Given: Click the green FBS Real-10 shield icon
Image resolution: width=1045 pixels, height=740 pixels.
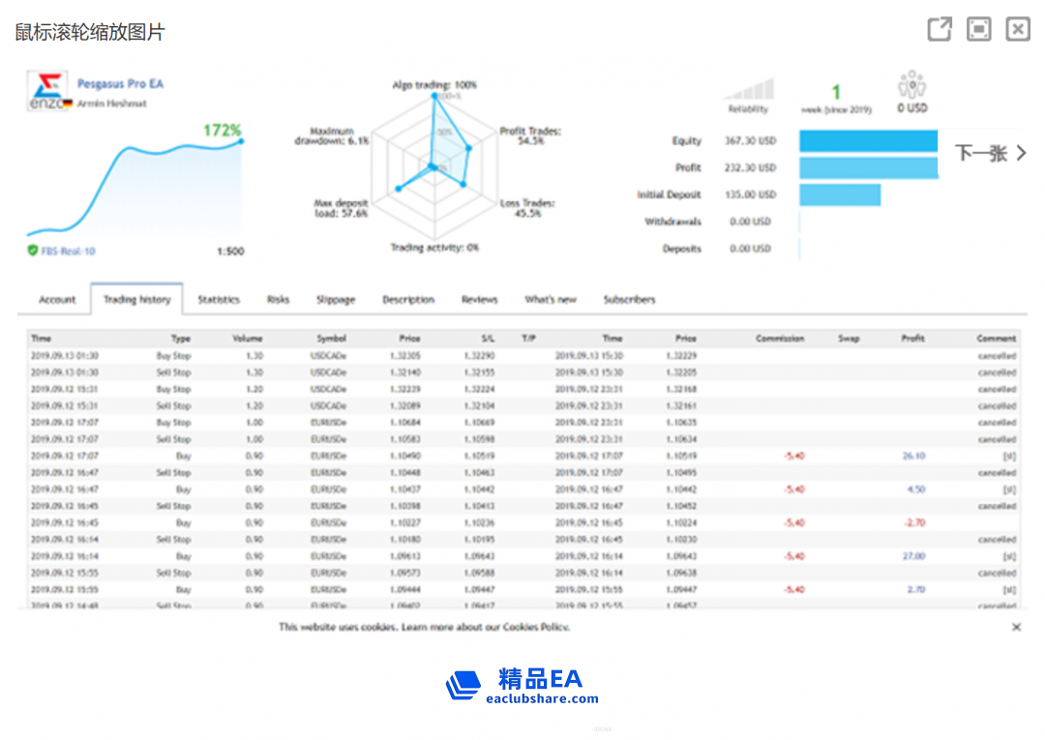Looking at the screenshot, I should [x=33, y=251].
